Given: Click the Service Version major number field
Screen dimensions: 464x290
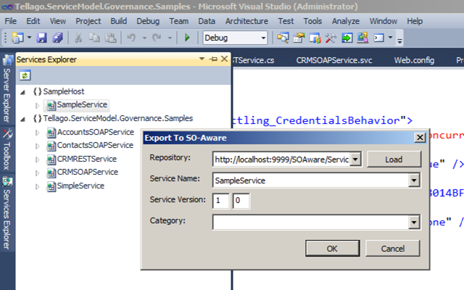Looking at the screenshot, I should 220,201.
